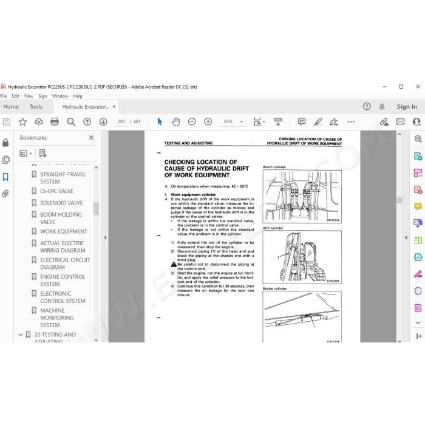Open ENGINE CONTROL SYSTEM bookmark
The height and width of the screenshot is (425, 425).
63,280
